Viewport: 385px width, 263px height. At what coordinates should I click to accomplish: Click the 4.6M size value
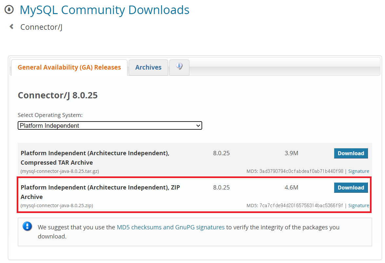tap(291, 187)
